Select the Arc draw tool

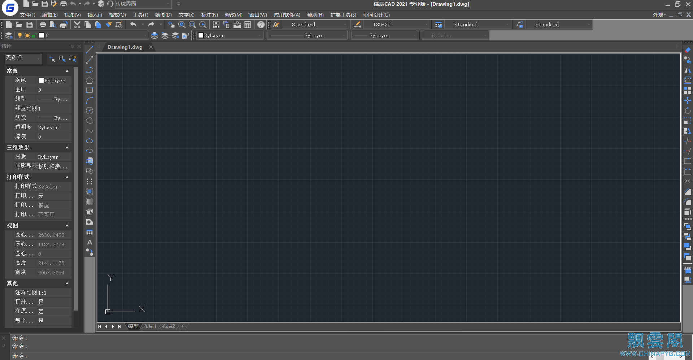coord(90,100)
